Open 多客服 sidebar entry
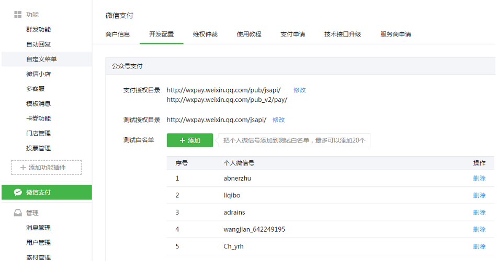 click(36, 89)
